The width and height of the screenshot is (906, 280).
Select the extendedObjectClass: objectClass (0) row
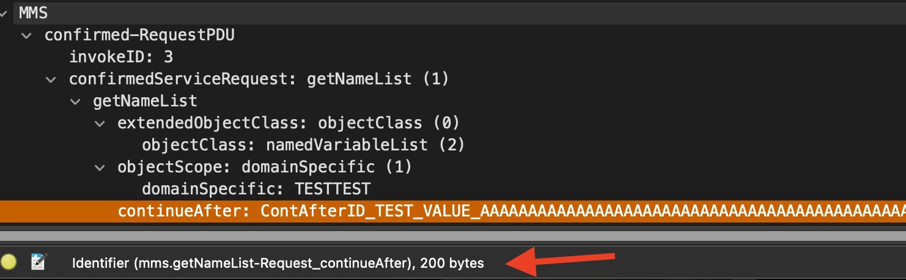pos(289,123)
